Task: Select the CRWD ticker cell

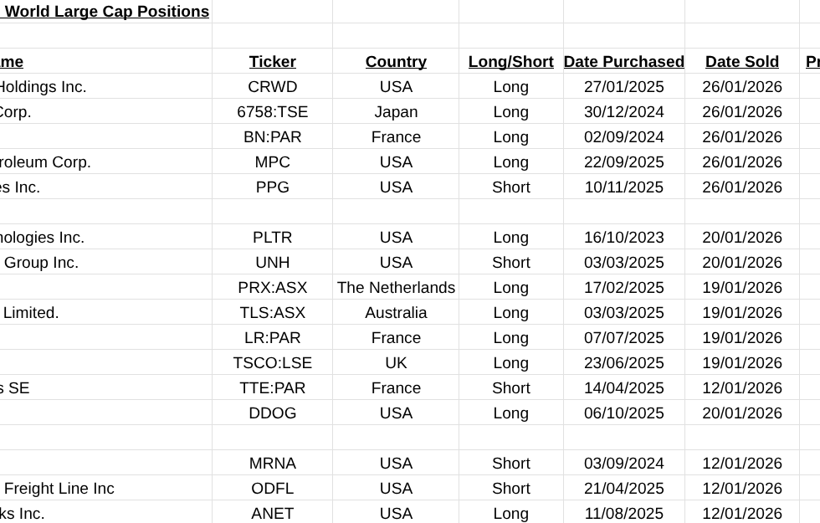Action: [272, 87]
